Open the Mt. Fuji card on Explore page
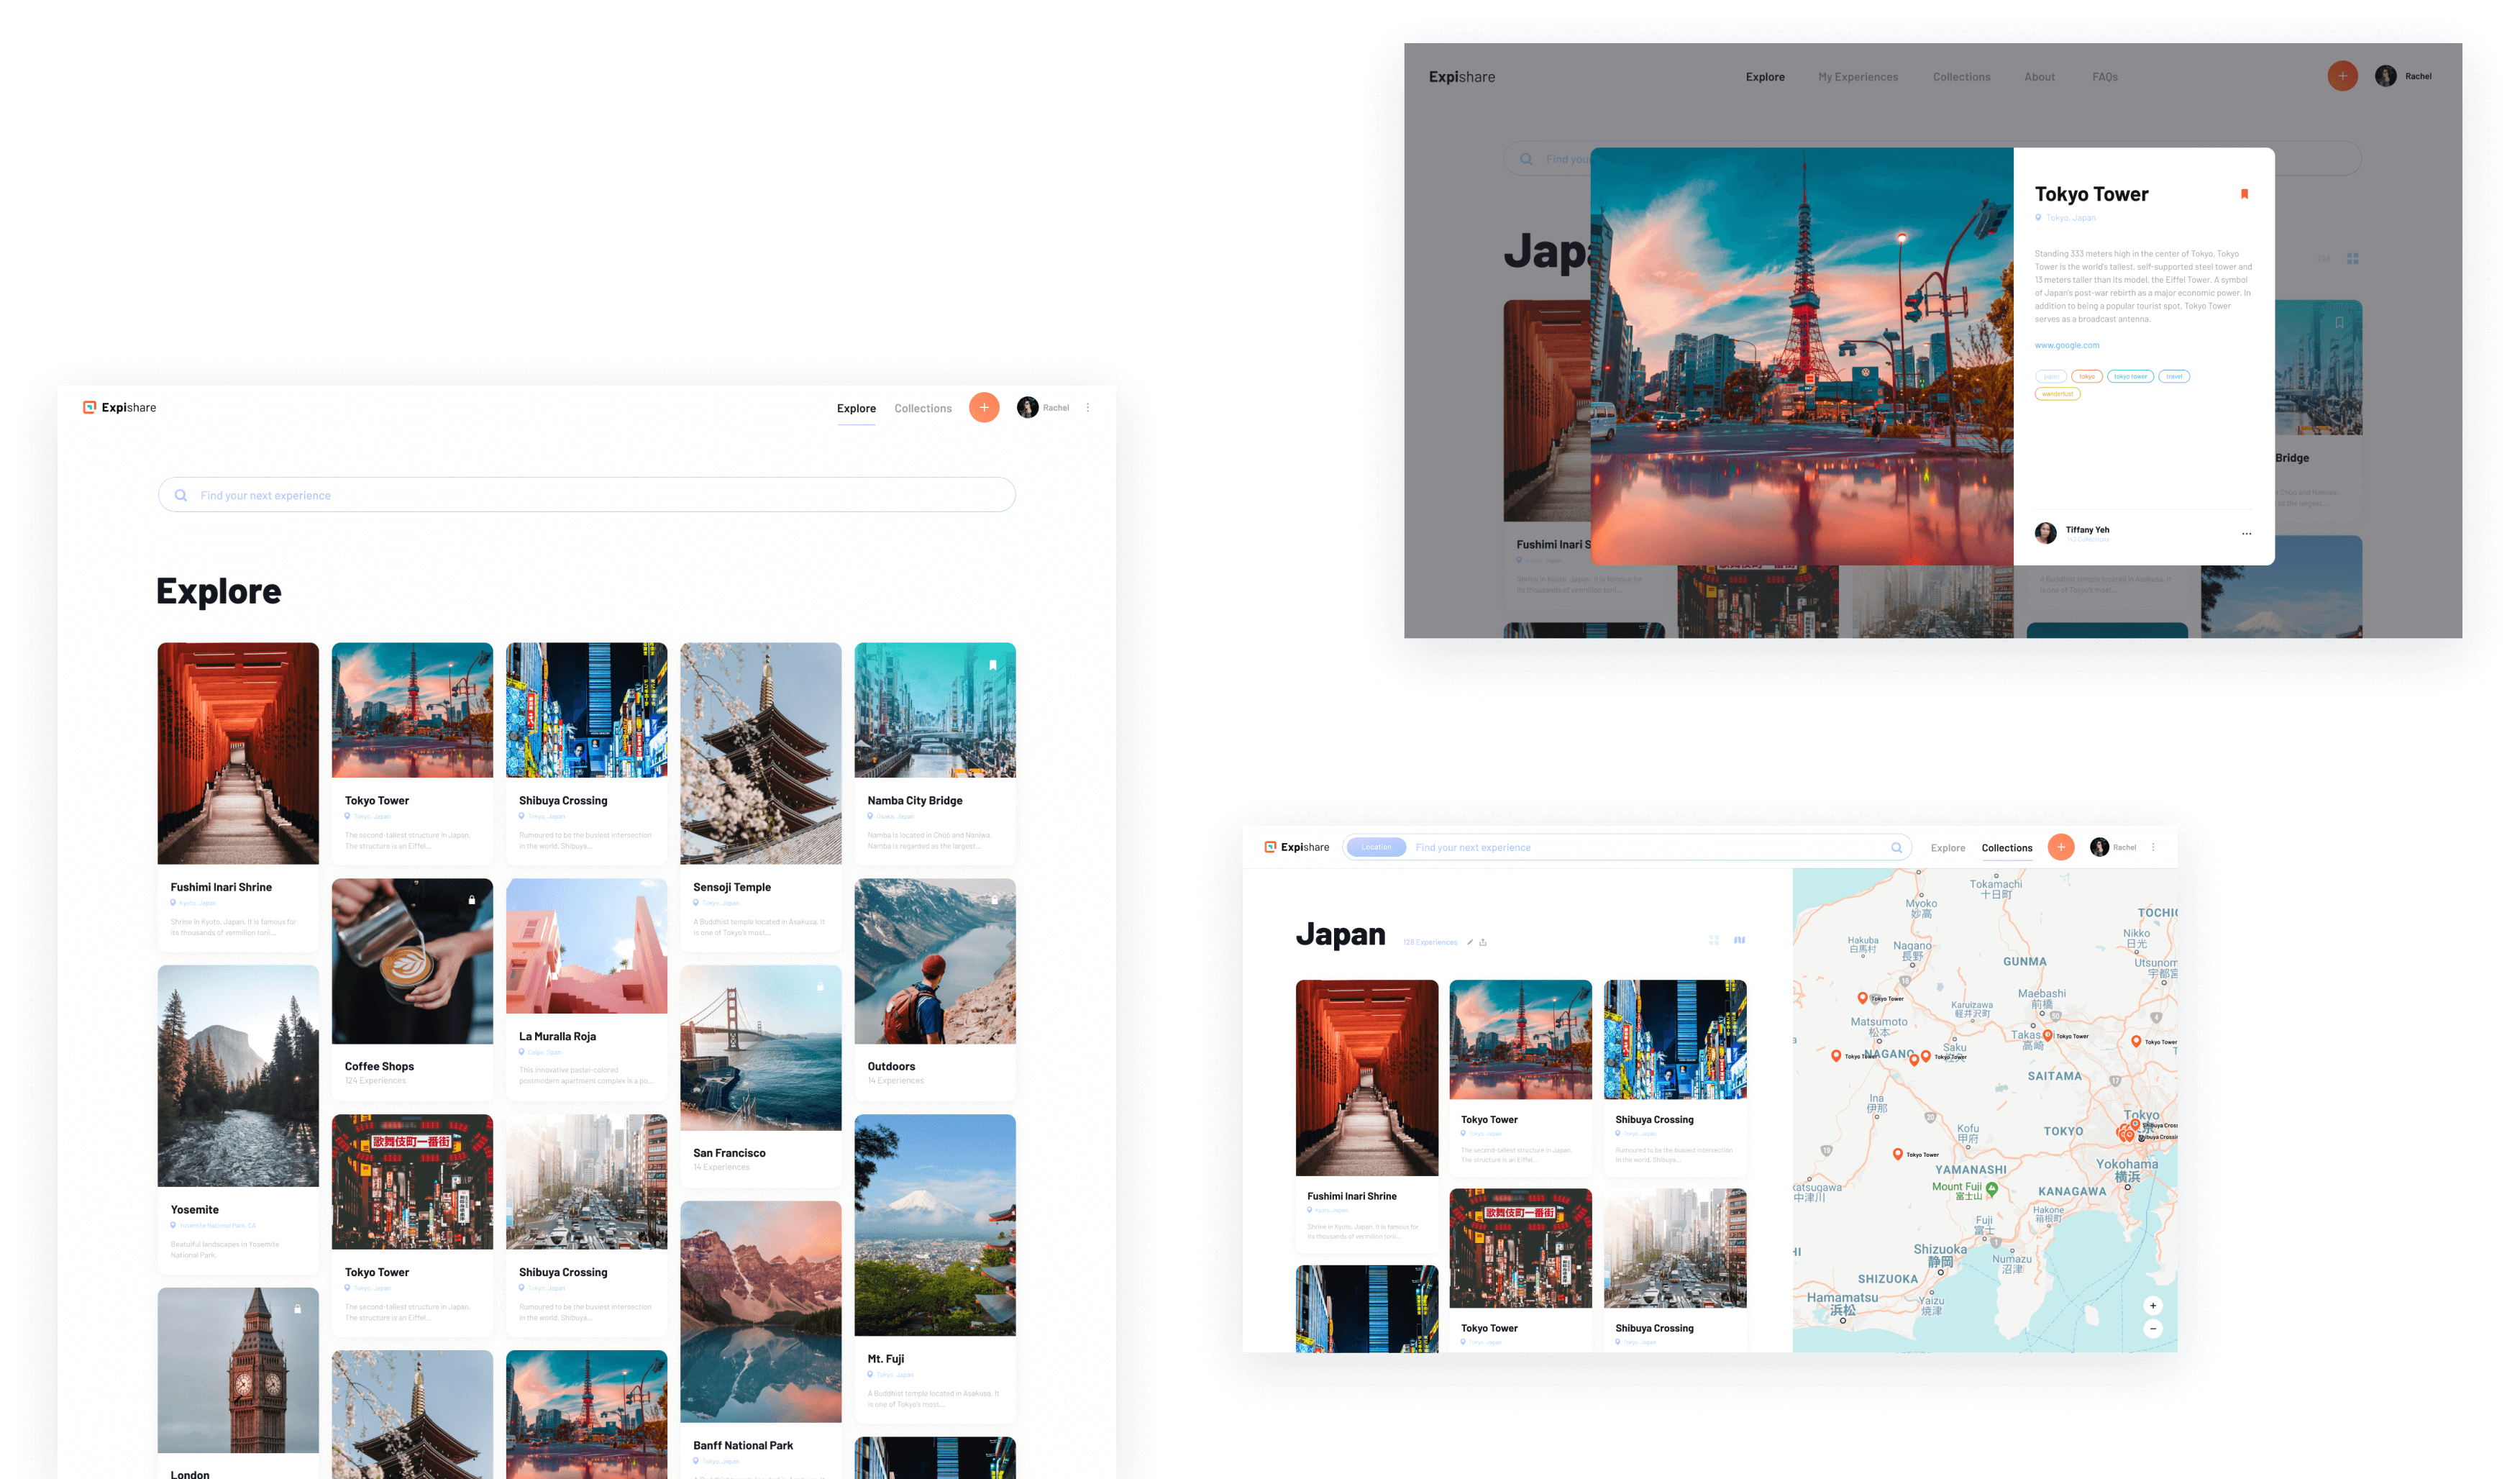Screen dimensions: 2520x1479 (935, 1268)
